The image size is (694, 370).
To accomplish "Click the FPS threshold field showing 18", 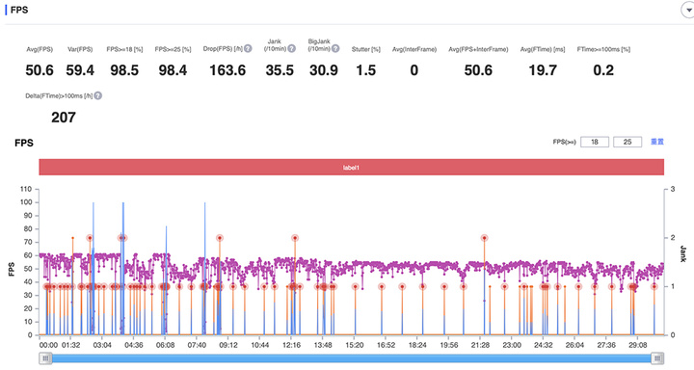I will [x=595, y=142].
